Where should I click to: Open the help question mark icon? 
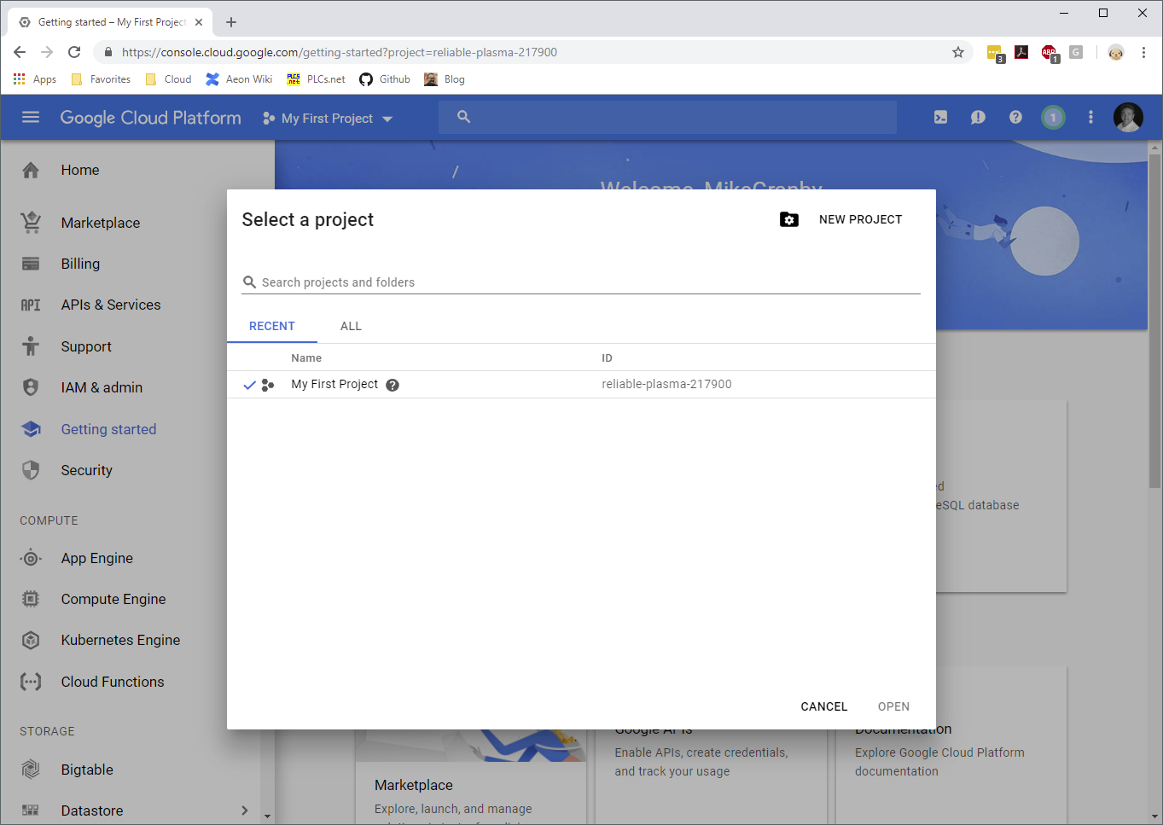(x=1015, y=118)
